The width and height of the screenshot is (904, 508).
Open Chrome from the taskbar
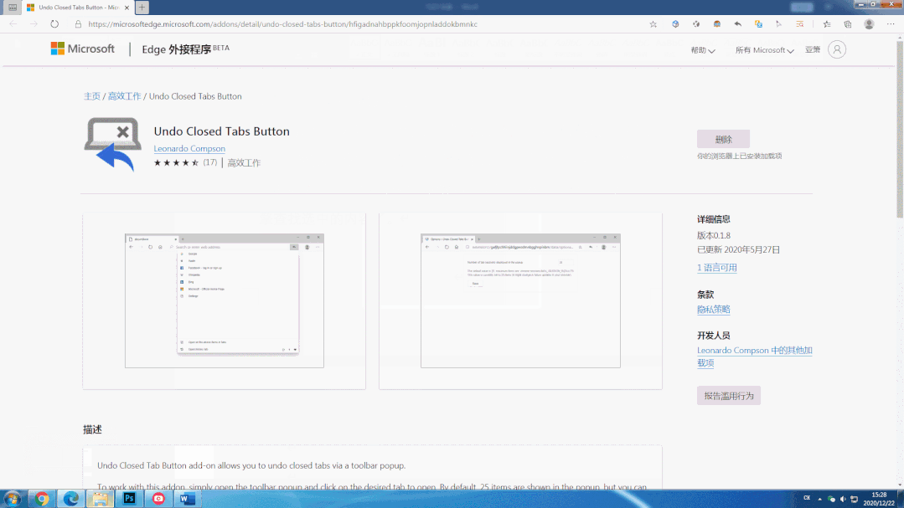tap(42, 499)
